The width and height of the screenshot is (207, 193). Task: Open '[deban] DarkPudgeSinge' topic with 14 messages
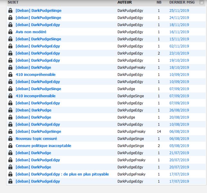[x=39, y=132]
